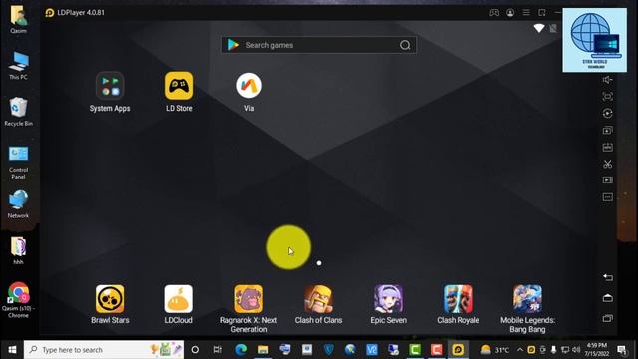Open keyboard mapping gamepad icon in title bar

494,13
